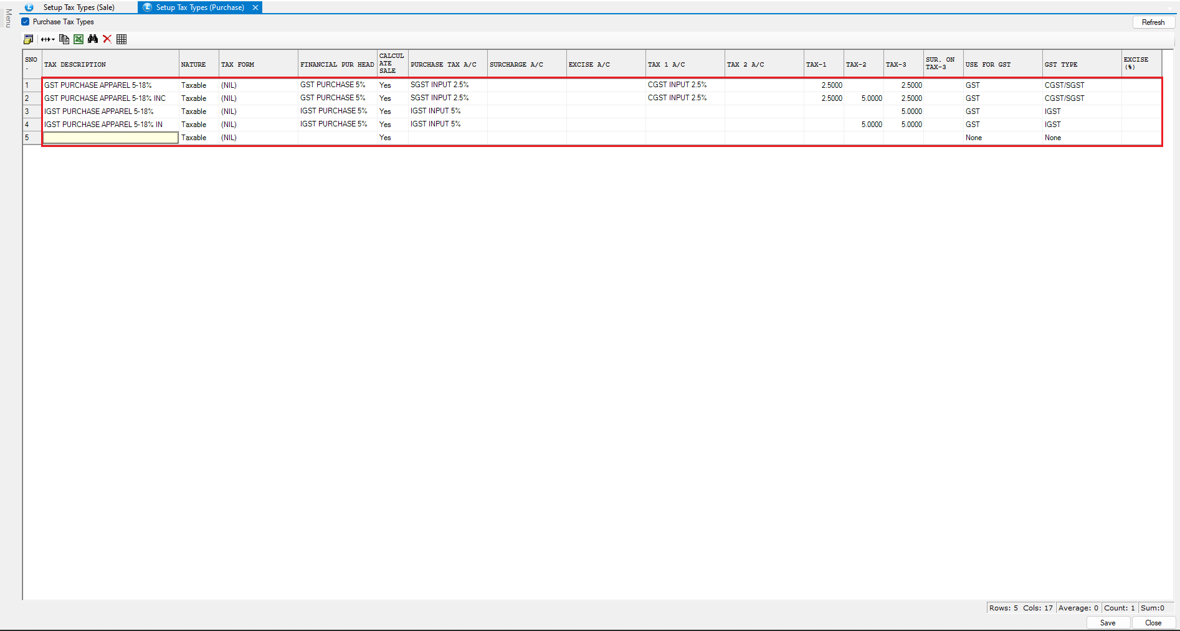Image resolution: width=1180 pixels, height=631 pixels.
Task: Open the column width adjust dropdown
Action: coord(48,39)
